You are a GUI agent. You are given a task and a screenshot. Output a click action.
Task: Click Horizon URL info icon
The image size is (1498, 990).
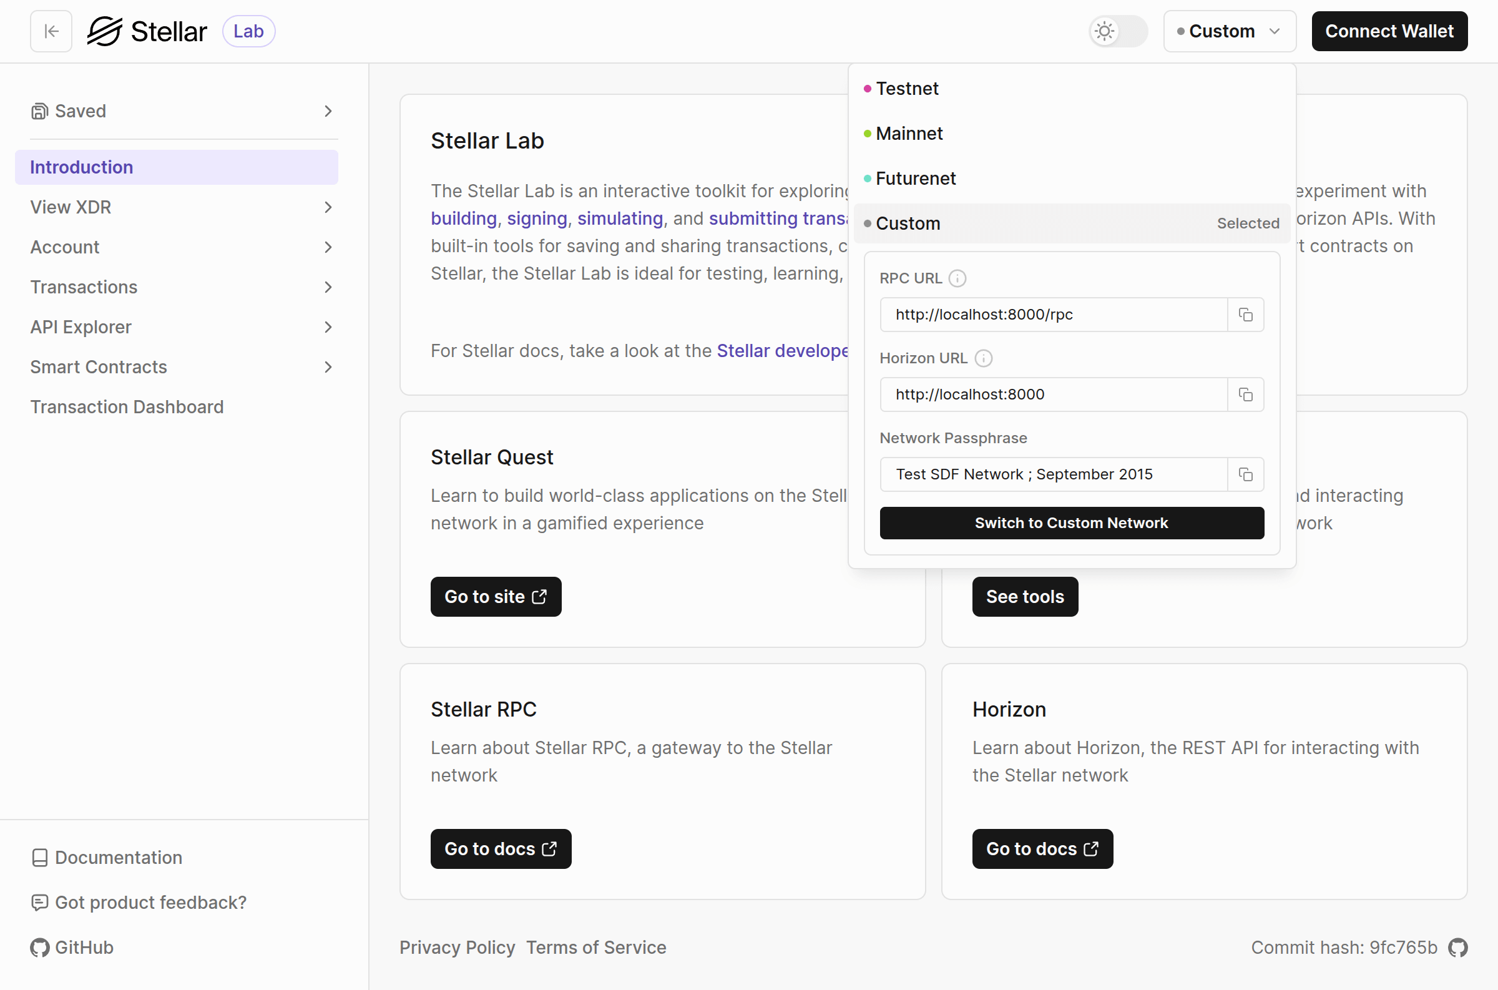click(983, 359)
